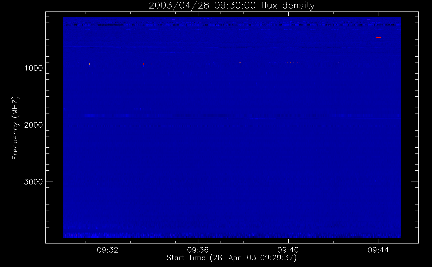Click the 'Start Time (28-Apr-03 09:29:37)' label
The width and height of the screenshot is (432, 267).
point(231,258)
